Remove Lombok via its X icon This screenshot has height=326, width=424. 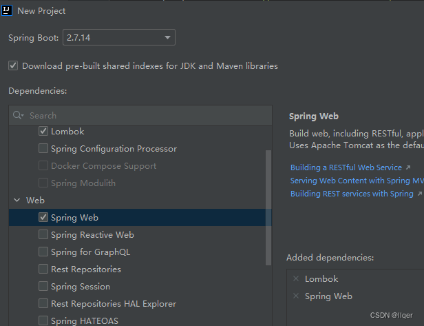pyautogui.click(x=296, y=278)
